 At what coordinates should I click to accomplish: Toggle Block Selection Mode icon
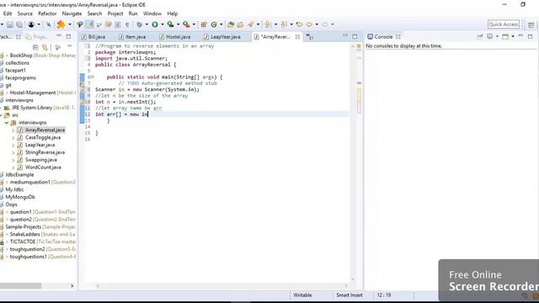pyautogui.click(x=118, y=24)
